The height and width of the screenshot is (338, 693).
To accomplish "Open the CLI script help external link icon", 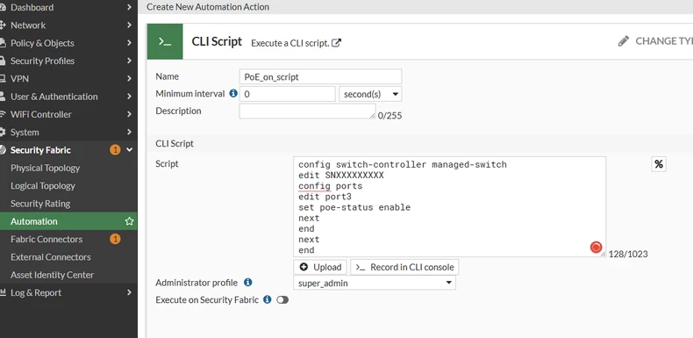I will click(336, 43).
